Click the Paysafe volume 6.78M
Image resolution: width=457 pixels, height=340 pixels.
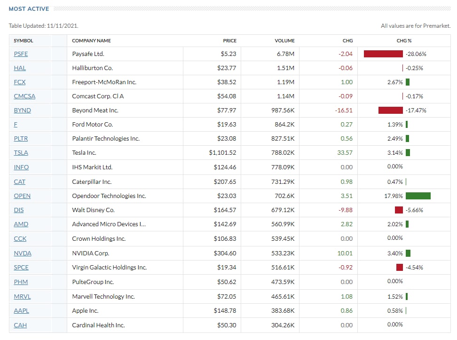click(285, 54)
